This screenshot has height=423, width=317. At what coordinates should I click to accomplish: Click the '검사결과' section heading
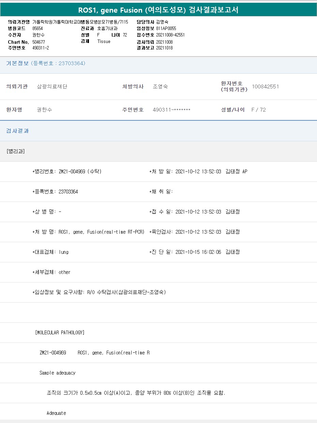coord(17,131)
